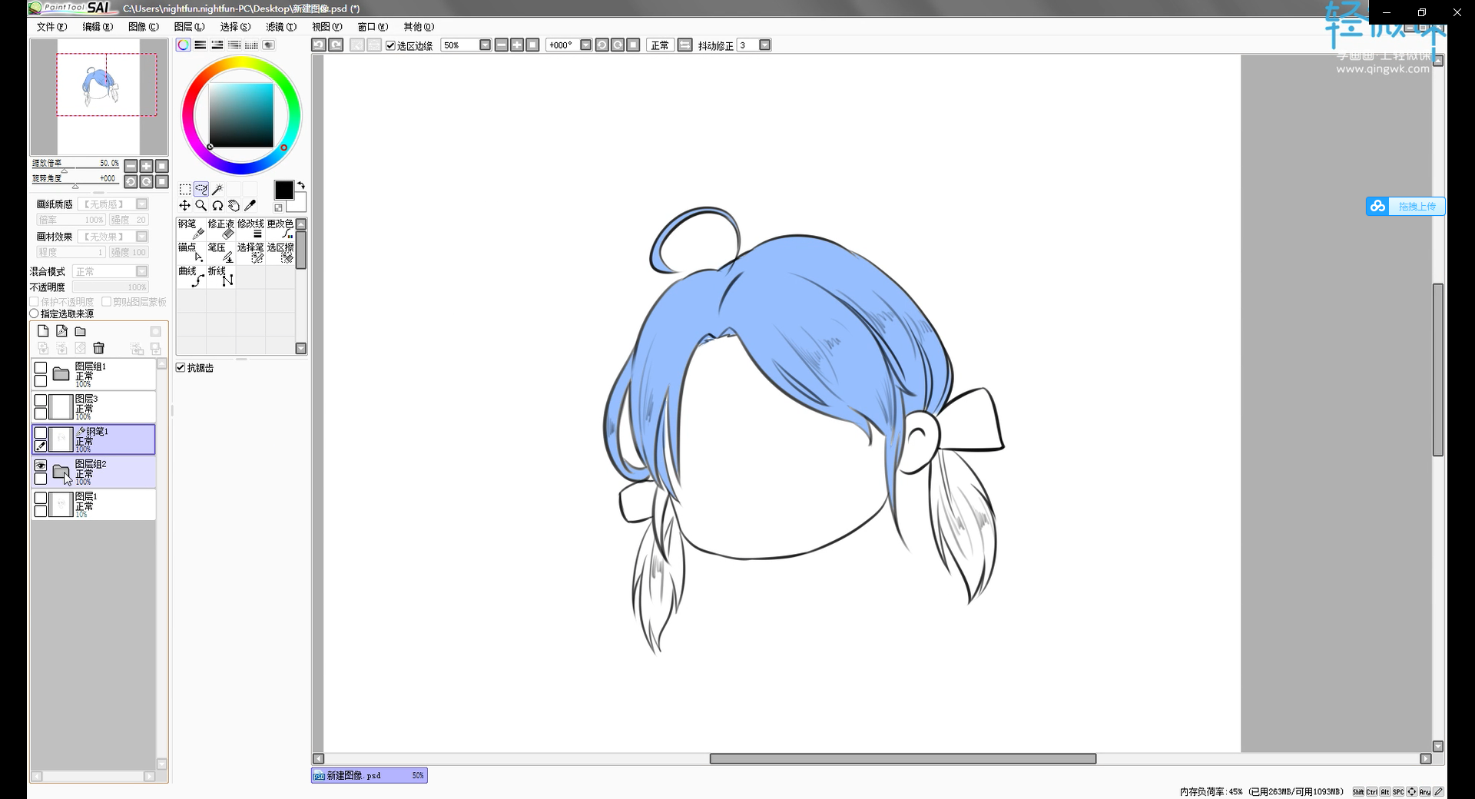Screen dimensions: 1475x799
Task: Pick the hand pan tool
Action: pyautogui.click(x=234, y=206)
